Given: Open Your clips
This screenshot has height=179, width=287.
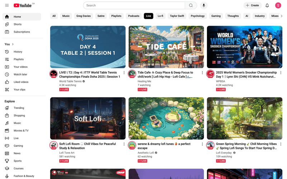Looking at the screenshot, I should [x=22, y=89].
